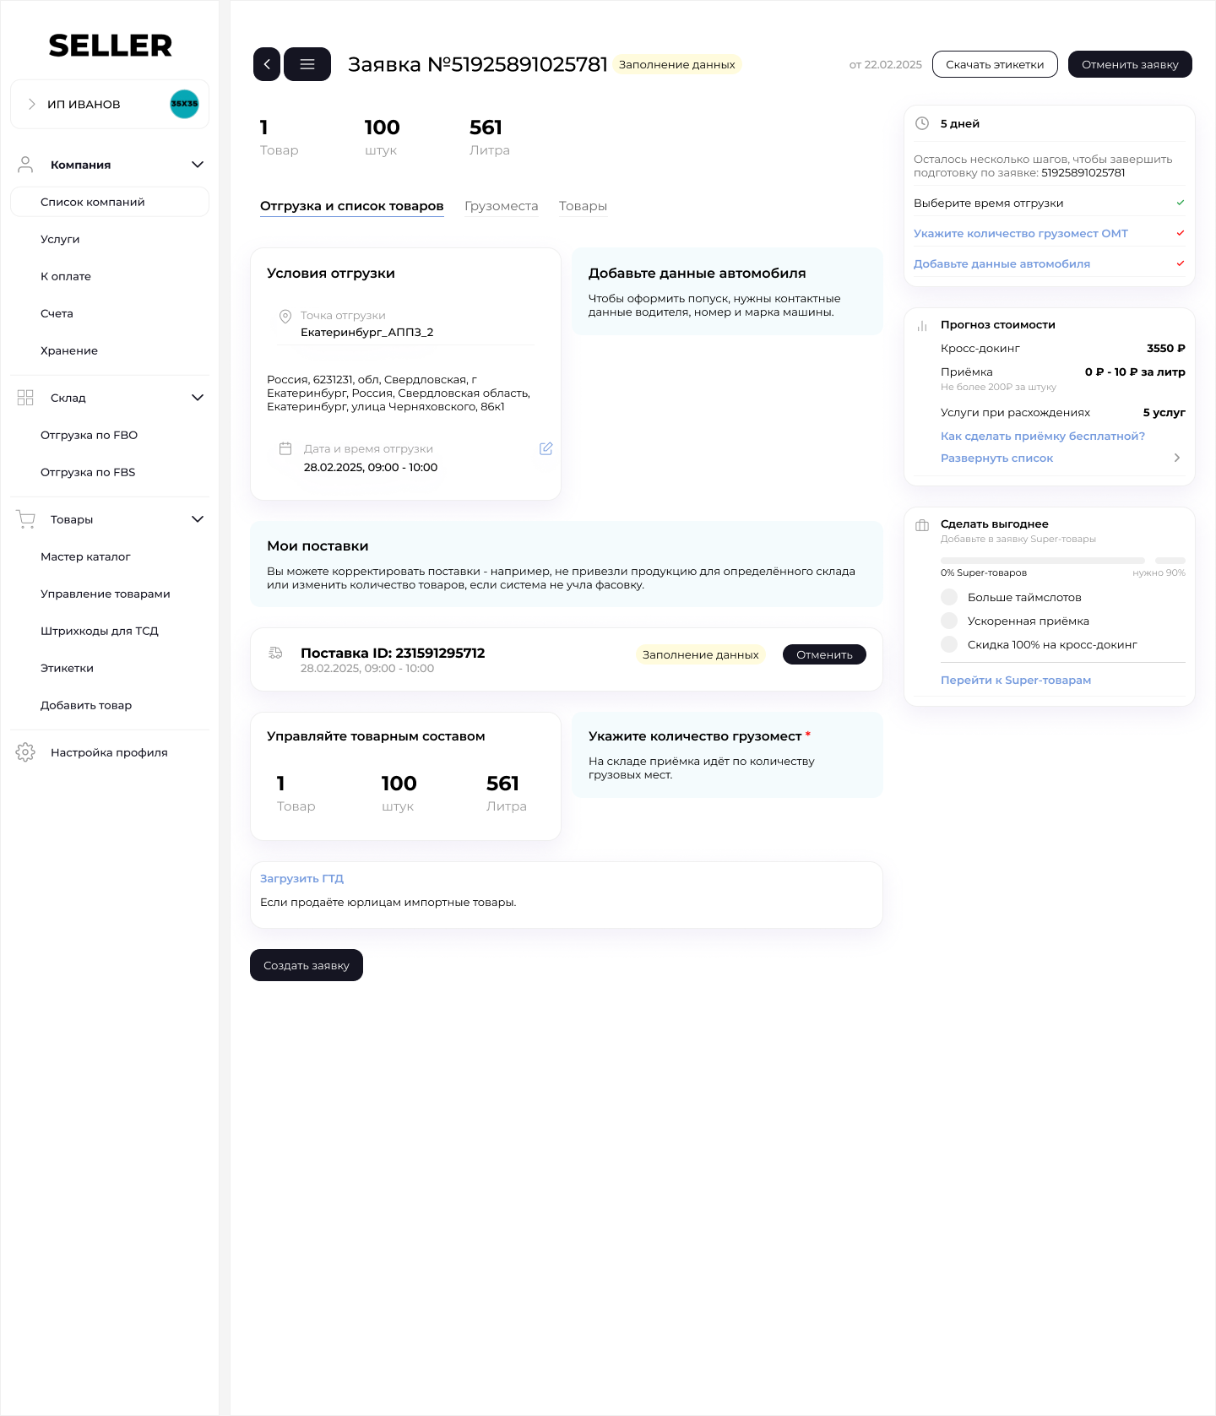The width and height of the screenshot is (1216, 1416).
Task: Open Управление товарами
Action: pos(106,594)
